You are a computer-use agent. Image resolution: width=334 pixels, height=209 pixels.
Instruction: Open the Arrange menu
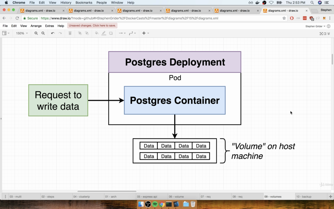click(36, 26)
